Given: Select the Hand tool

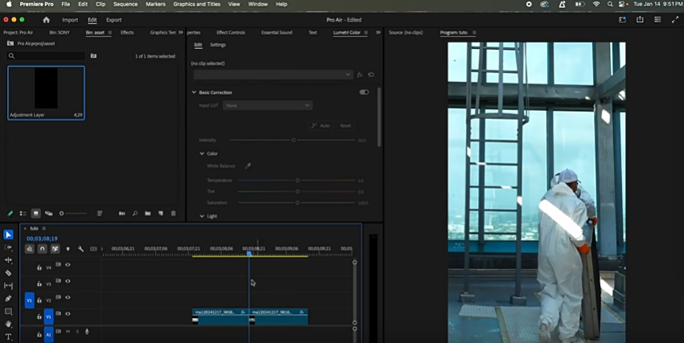Looking at the screenshot, I should click(x=8, y=324).
